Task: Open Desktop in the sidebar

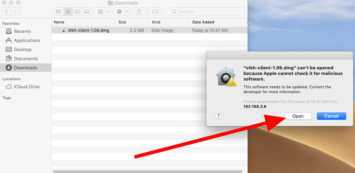Action: click(19, 49)
